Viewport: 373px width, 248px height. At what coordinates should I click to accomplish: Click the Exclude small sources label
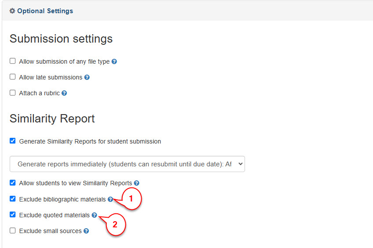(x=51, y=231)
